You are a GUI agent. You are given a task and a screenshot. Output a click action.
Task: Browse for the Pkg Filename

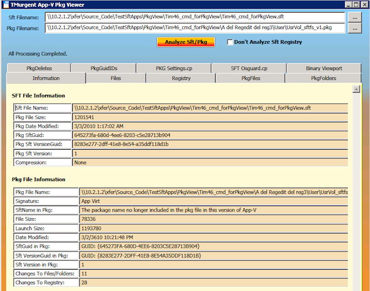coord(355,28)
